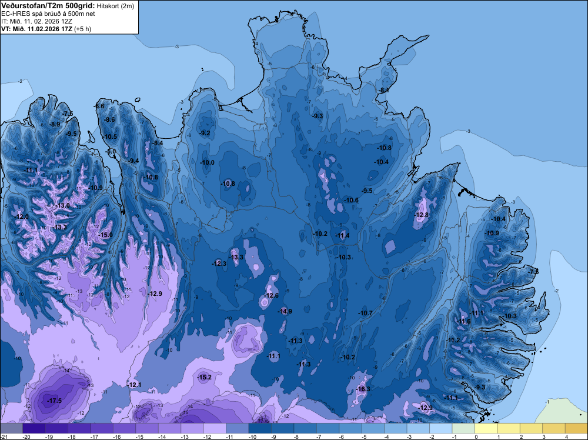Select the -8.4 temperature label
588x440 pixels.
pos(158,143)
